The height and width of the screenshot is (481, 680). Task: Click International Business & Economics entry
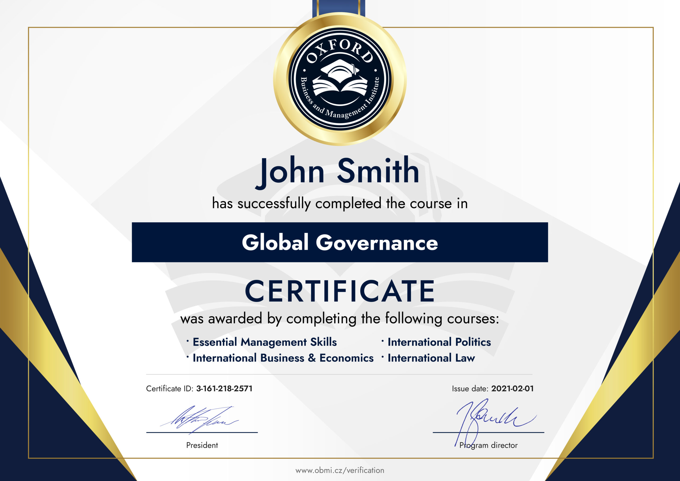283,358
